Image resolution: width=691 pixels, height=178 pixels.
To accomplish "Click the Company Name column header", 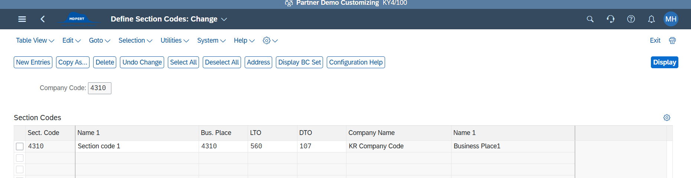I will pos(398,133).
